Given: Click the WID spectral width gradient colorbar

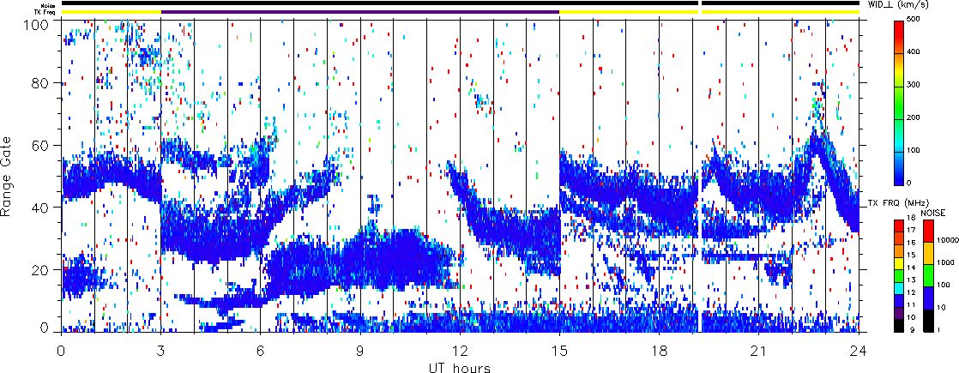Looking at the screenshot, I should pos(899,103).
